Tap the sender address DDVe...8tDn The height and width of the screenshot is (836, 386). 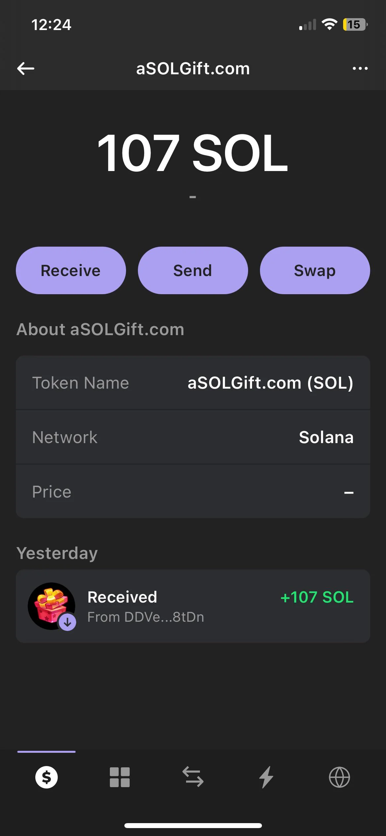point(146,617)
